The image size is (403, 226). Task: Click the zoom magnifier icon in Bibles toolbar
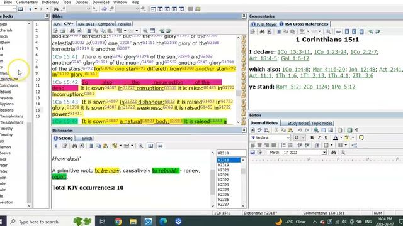[145, 31]
